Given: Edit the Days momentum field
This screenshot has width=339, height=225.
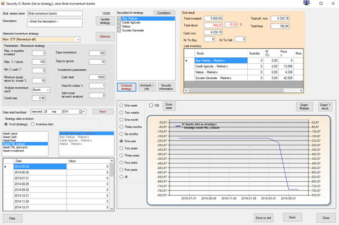Looking at the screenshot, I should point(97,53).
